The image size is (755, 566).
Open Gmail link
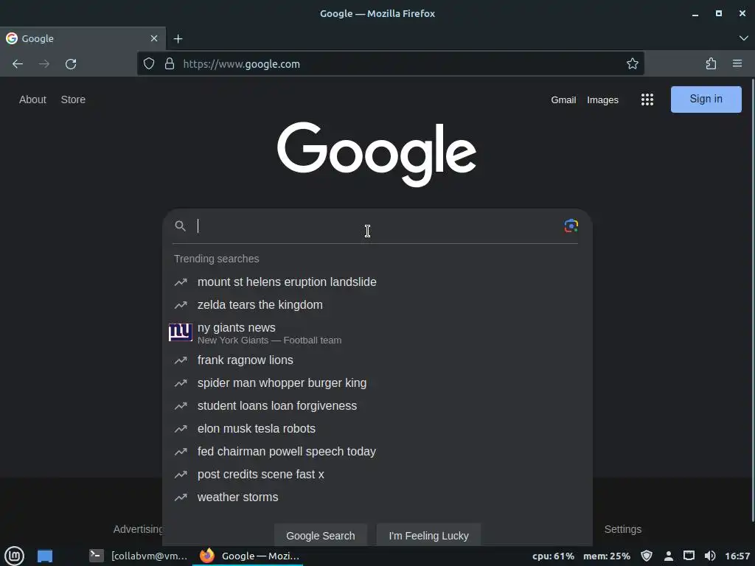(563, 100)
